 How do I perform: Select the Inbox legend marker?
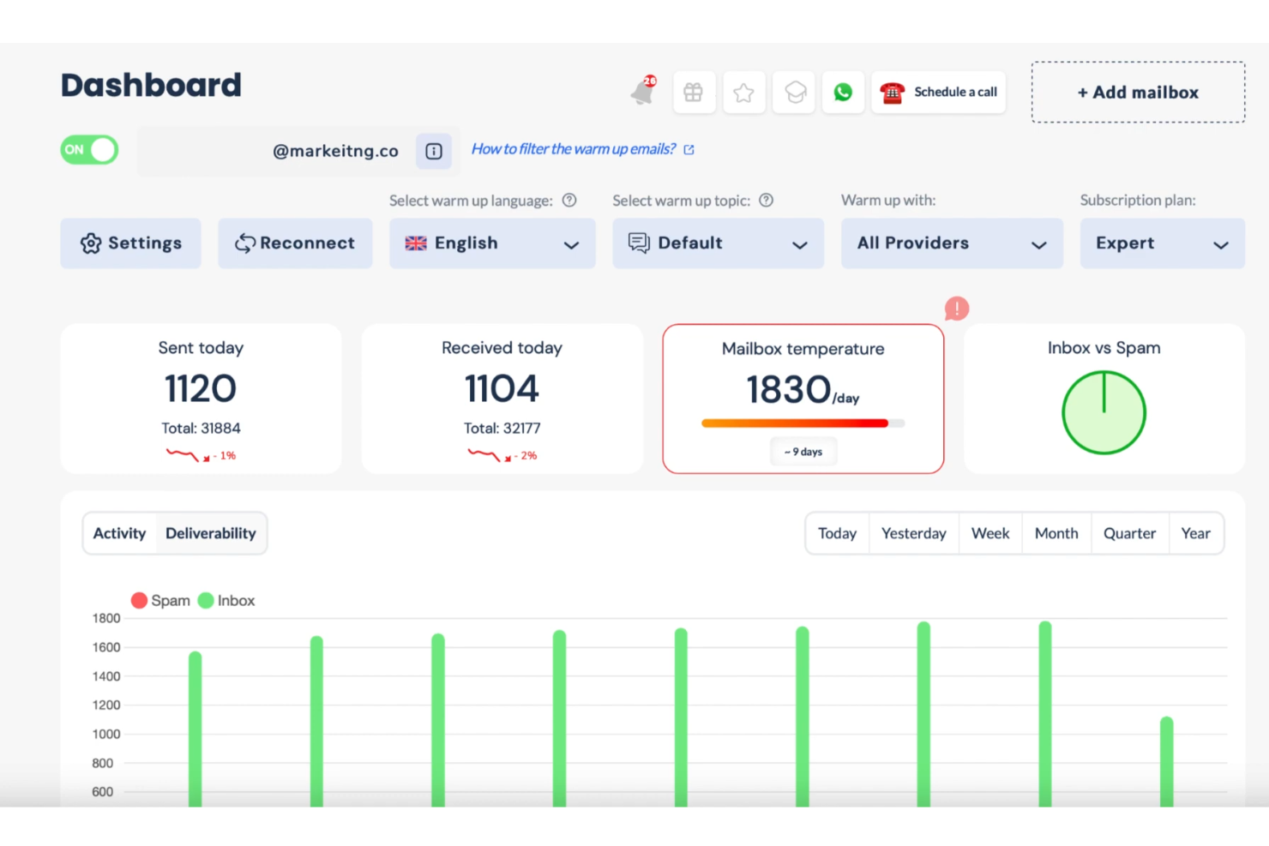tap(205, 600)
